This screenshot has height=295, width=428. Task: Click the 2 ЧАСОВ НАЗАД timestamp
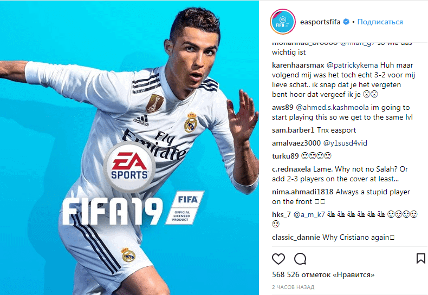tap(293, 287)
